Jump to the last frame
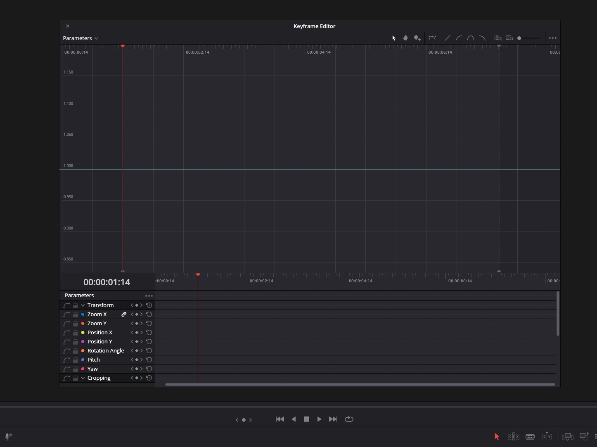The width and height of the screenshot is (597, 447). tap(333, 419)
